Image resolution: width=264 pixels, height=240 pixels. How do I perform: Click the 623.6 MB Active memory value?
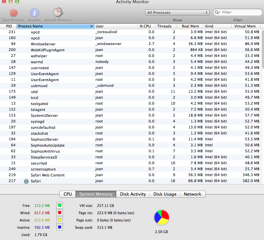(x=42, y=220)
